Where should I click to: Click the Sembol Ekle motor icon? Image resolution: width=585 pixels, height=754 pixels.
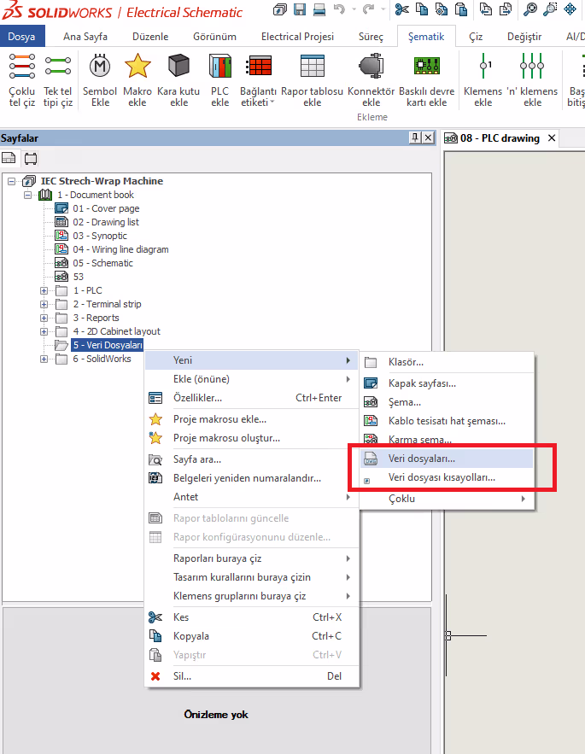tap(100, 66)
